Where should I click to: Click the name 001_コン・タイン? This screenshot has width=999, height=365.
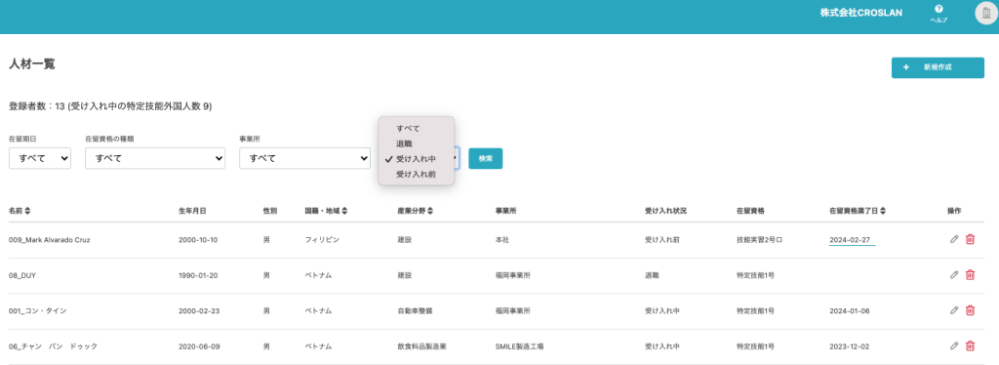tap(37, 311)
